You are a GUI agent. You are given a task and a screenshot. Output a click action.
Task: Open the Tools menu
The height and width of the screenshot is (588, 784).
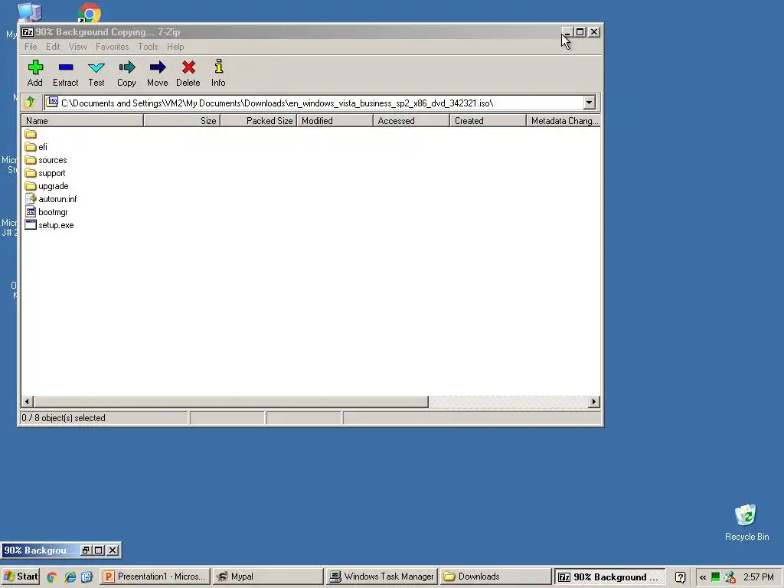coord(148,47)
